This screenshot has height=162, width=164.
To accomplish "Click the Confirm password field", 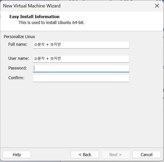I will point(81,78).
